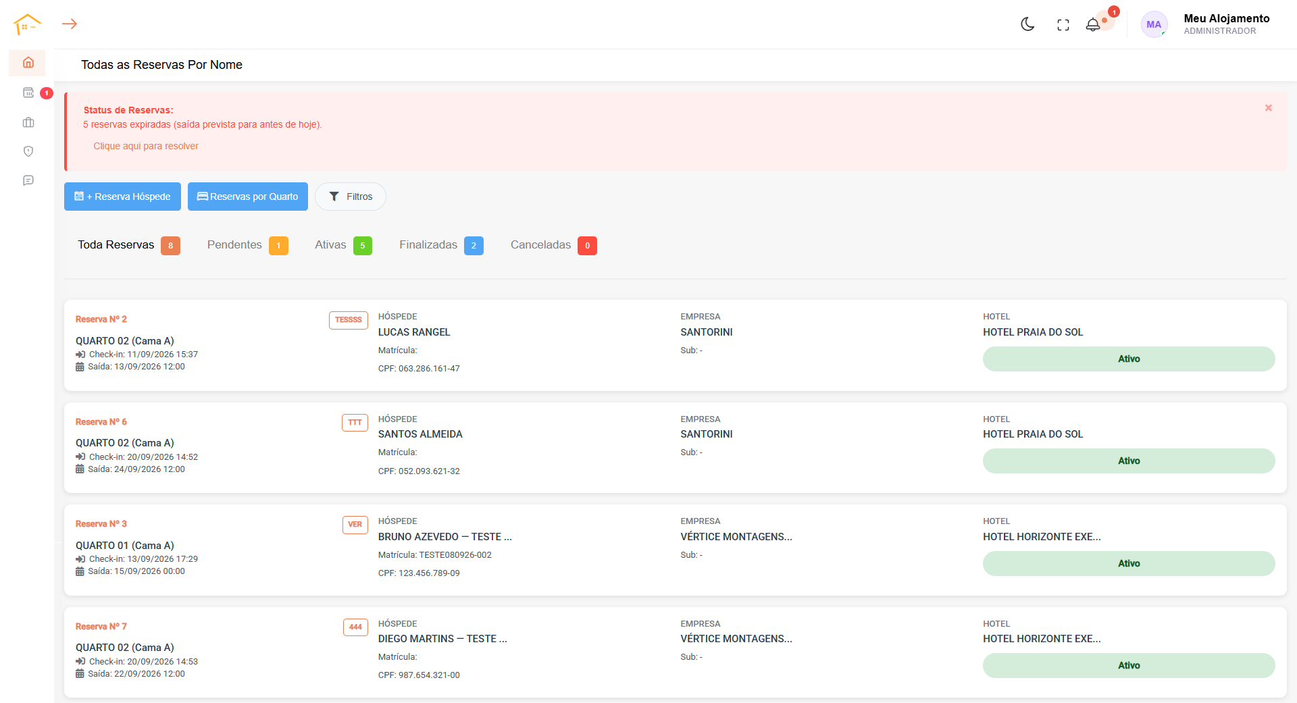The width and height of the screenshot is (1297, 703).
Task: Click CPF: 123.456.789-09 text
Action: pos(419,573)
